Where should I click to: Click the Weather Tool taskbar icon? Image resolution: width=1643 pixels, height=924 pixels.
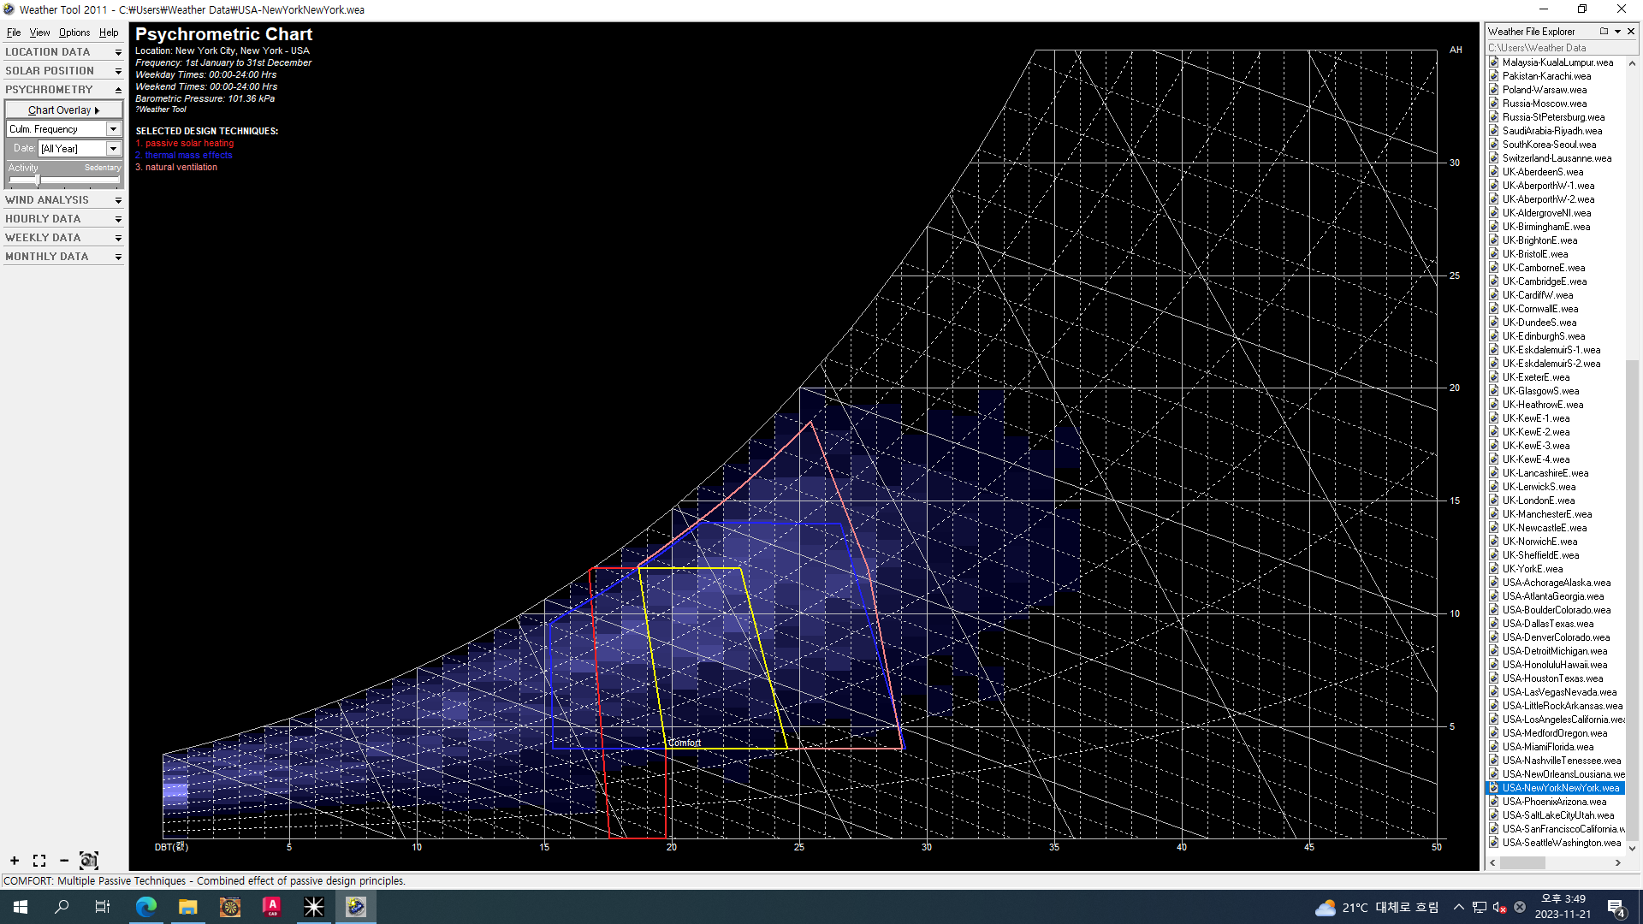[356, 907]
